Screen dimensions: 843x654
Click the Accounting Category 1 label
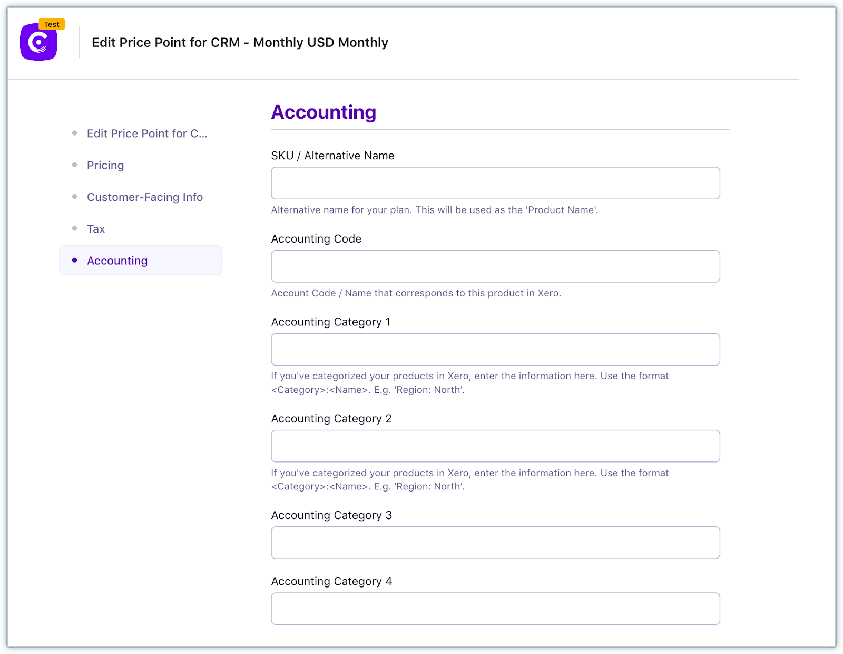(330, 322)
